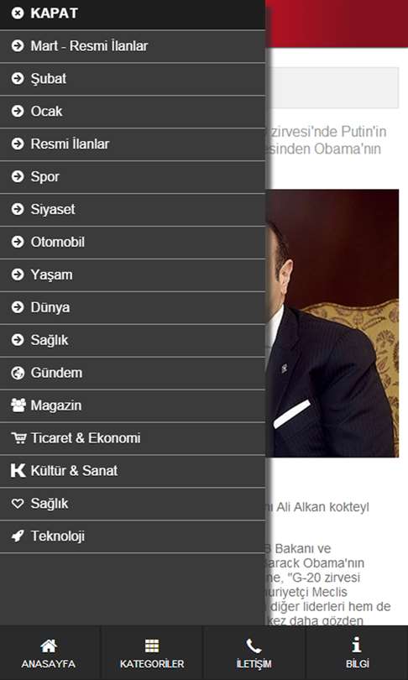Select the Yaşam menu entry
Screen dimensions: 408x680
(133, 275)
